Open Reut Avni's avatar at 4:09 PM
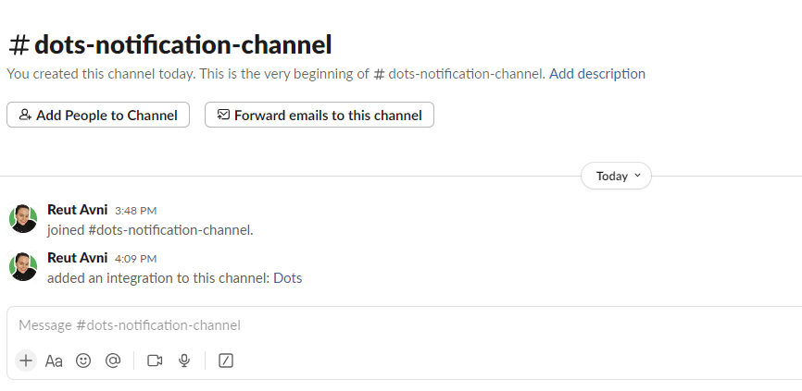 coord(23,267)
